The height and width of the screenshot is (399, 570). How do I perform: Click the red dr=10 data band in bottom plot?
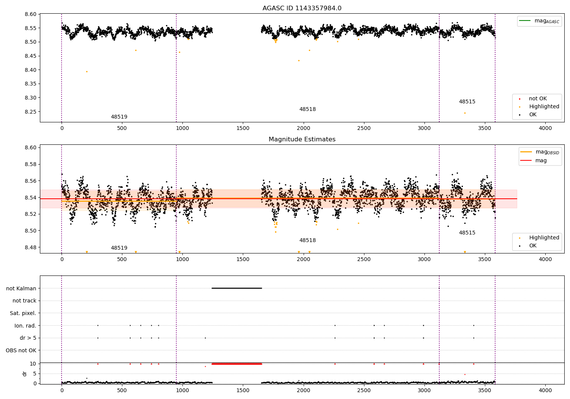[x=237, y=364]
